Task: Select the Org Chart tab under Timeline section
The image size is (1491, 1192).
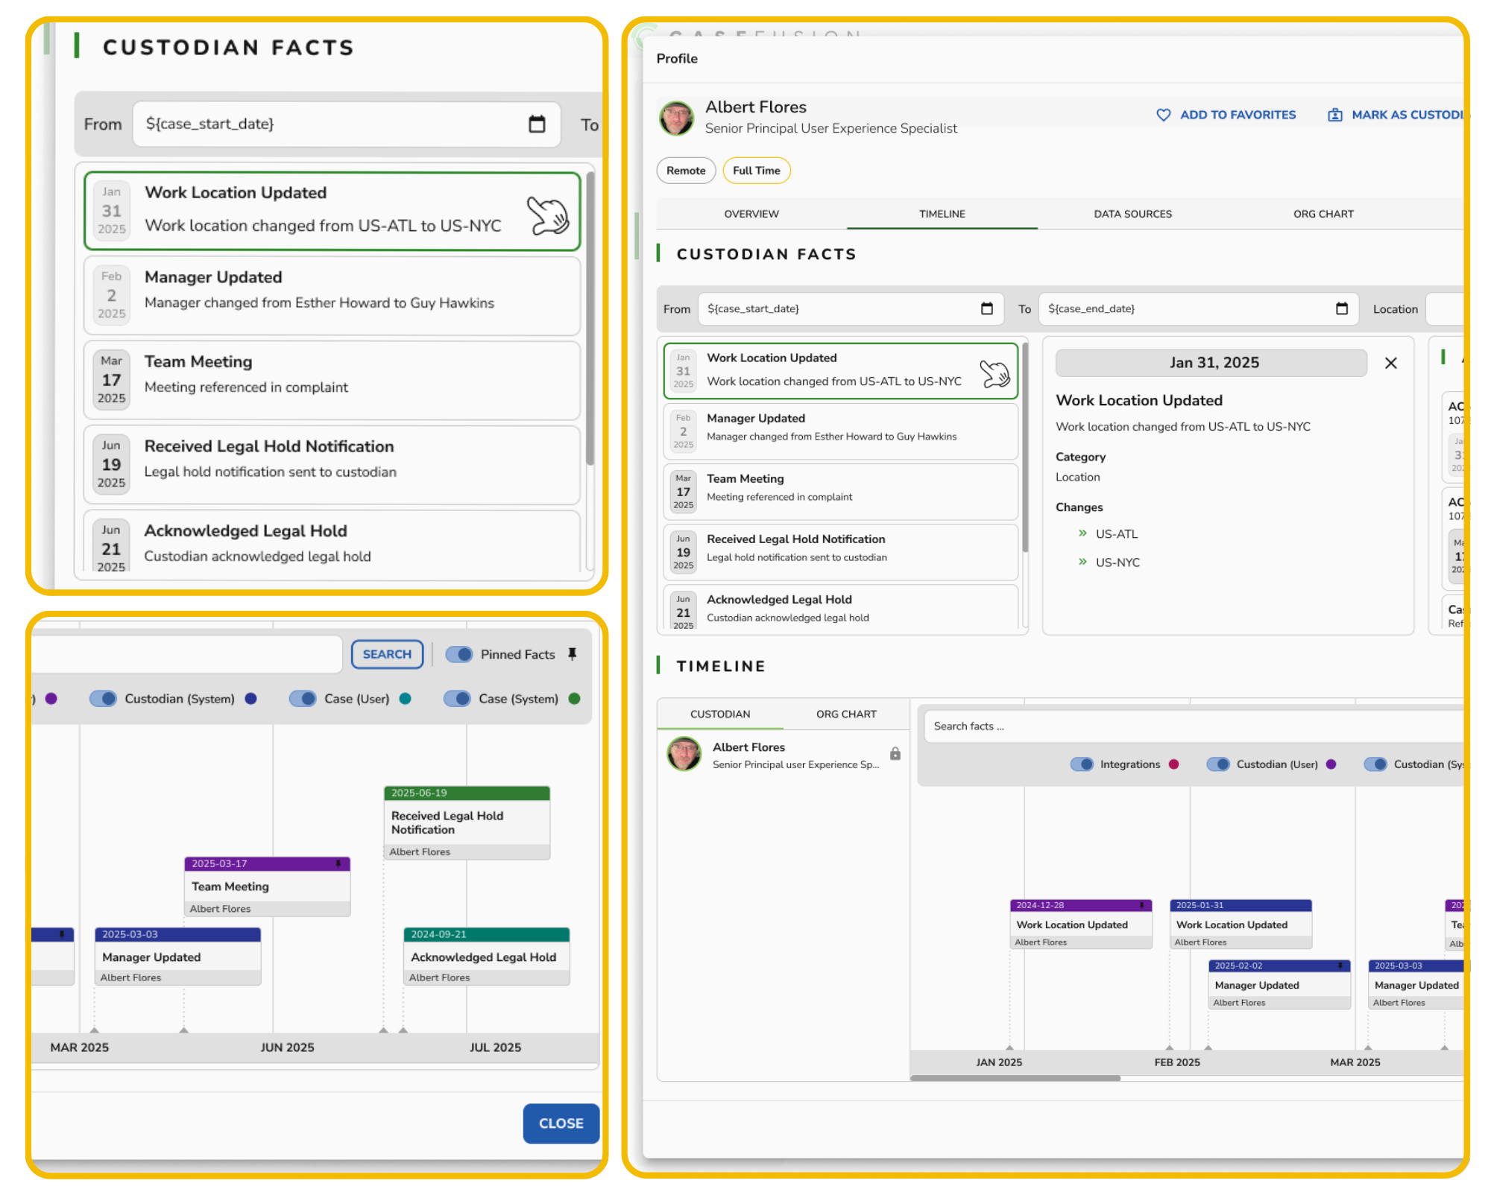Action: tap(846, 714)
